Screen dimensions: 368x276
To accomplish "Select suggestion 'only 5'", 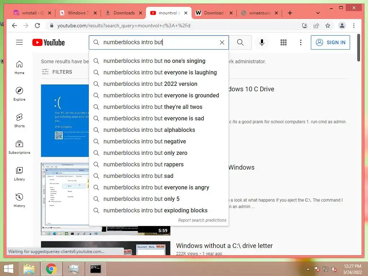I will 158,199.
